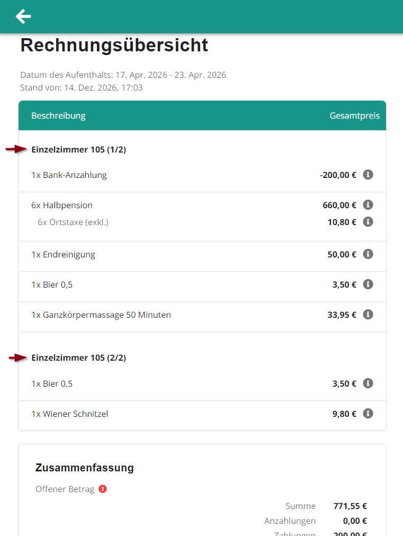Screen dimensions: 403x536
Task: Click the Endreinigung entry
Action: (63, 254)
